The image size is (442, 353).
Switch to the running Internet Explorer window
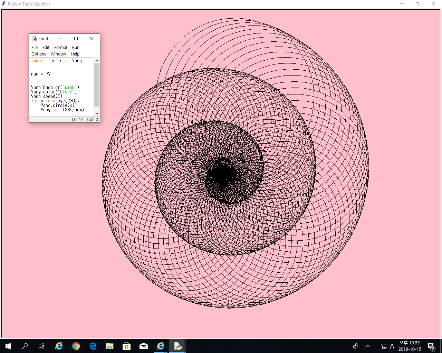(x=161, y=346)
